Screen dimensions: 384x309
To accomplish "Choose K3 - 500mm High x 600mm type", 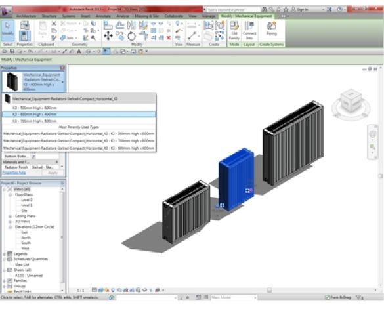I will 35,108.
